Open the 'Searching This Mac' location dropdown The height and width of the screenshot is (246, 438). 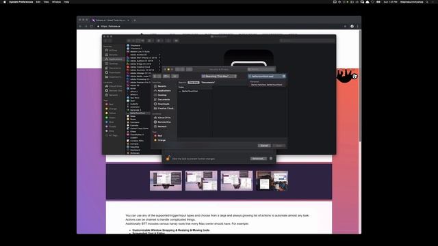click(x=219, y=76)
